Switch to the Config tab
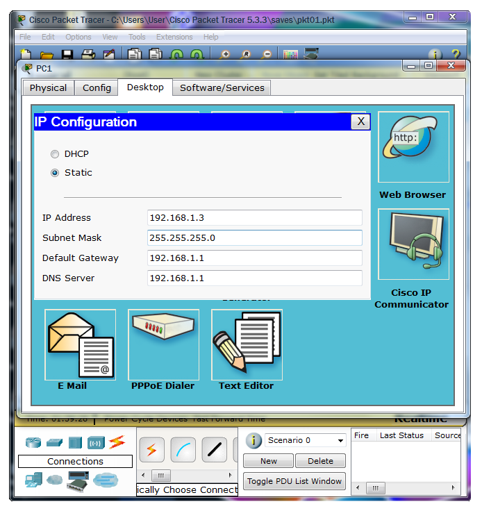 (x=97, y=88)
